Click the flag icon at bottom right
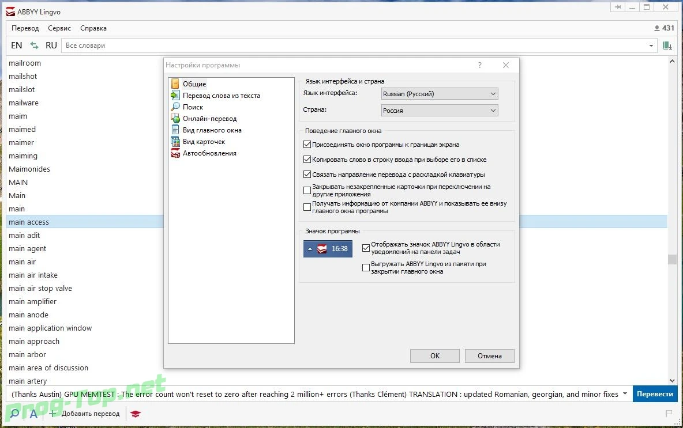The width and height of the screenshot is (683, 428). (x=669, y=414)
